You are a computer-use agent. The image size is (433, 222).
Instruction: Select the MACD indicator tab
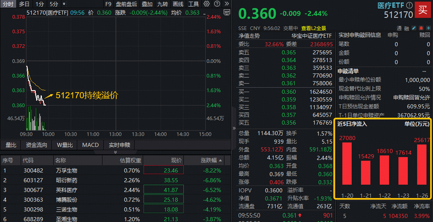(x=90, y=145)
